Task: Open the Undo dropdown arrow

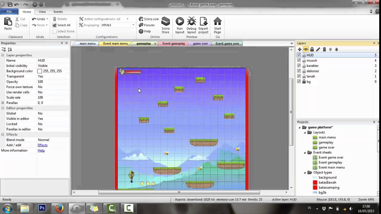Action: 47,19
